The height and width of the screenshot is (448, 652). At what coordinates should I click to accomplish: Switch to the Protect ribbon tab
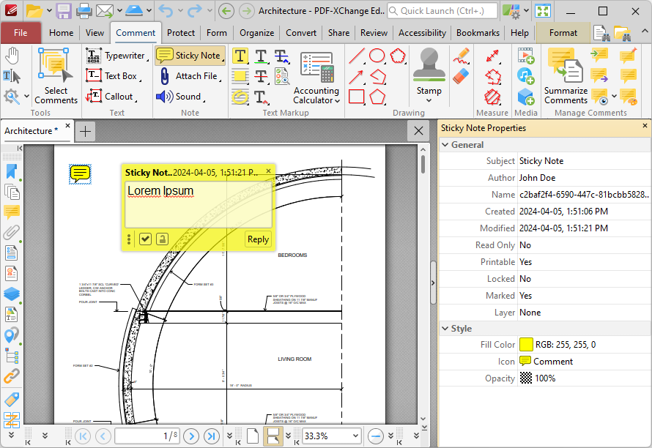(x=181, y=33)
